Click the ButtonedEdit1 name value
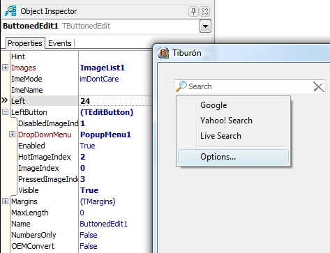 tap(104, 224)
